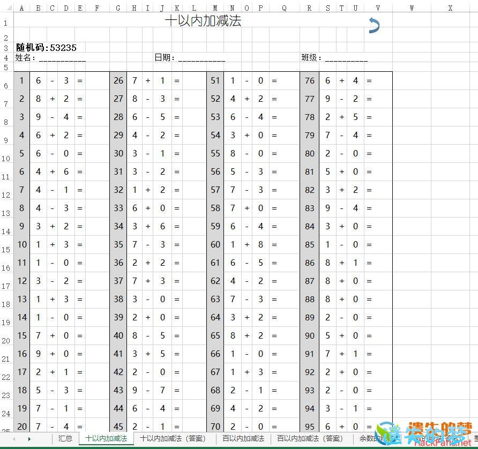This screenshot has height=449, width=478.
Task: Click problem number 33 cell
Action: tap(118, 208)
